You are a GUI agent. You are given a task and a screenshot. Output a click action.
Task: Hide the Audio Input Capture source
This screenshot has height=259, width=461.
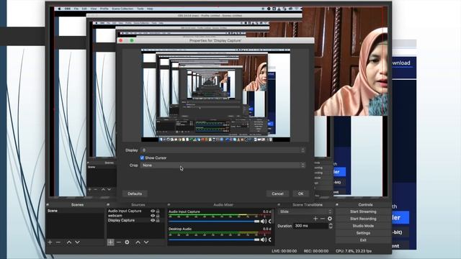[x=153, y=211]
